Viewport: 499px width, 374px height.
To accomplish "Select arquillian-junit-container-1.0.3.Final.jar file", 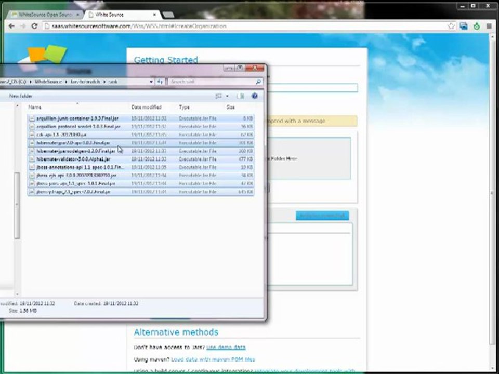I will click(x=141, y=118).
